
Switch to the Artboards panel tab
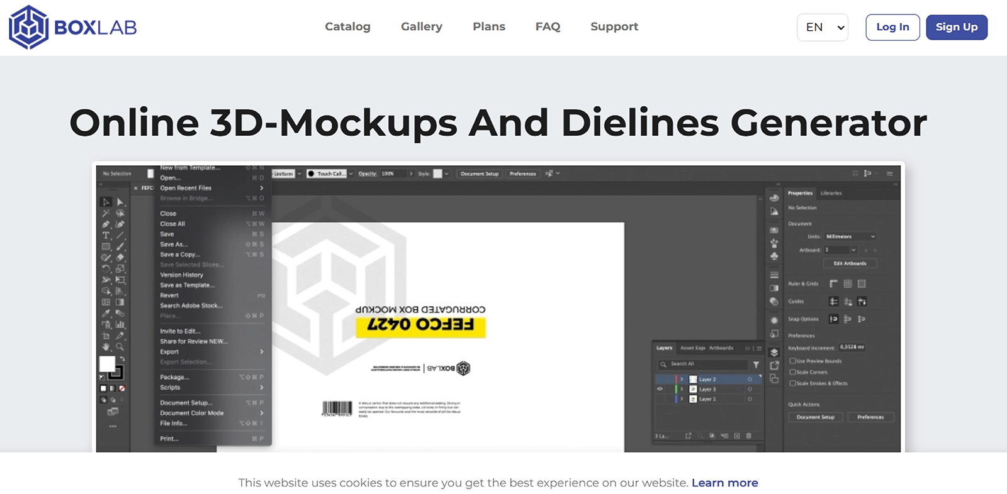point(721,348)
